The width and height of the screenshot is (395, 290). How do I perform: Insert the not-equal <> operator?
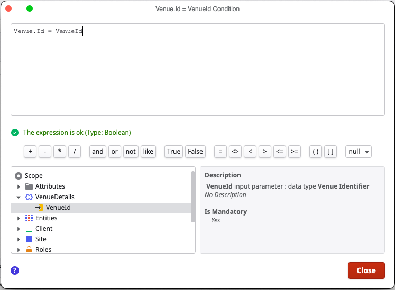pos(235,152)
